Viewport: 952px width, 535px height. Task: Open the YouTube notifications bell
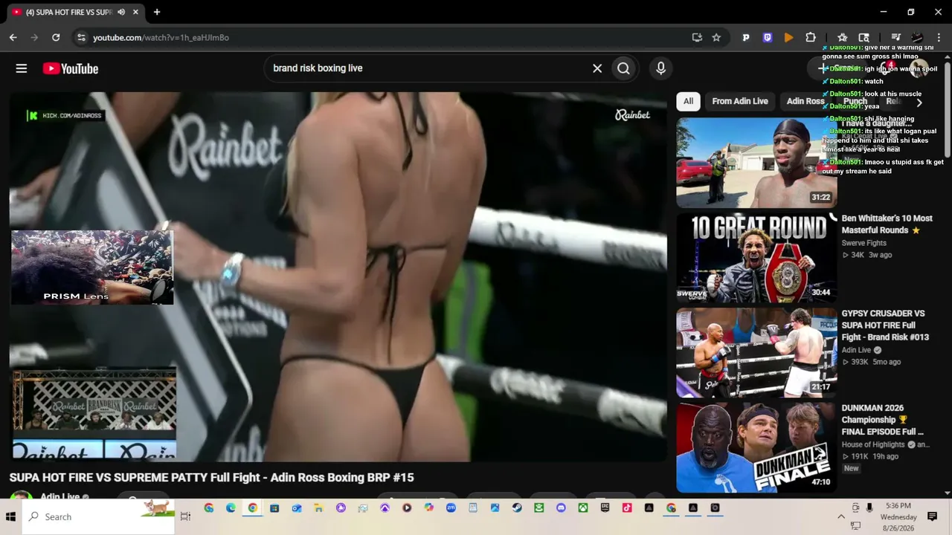click(886, 68)
